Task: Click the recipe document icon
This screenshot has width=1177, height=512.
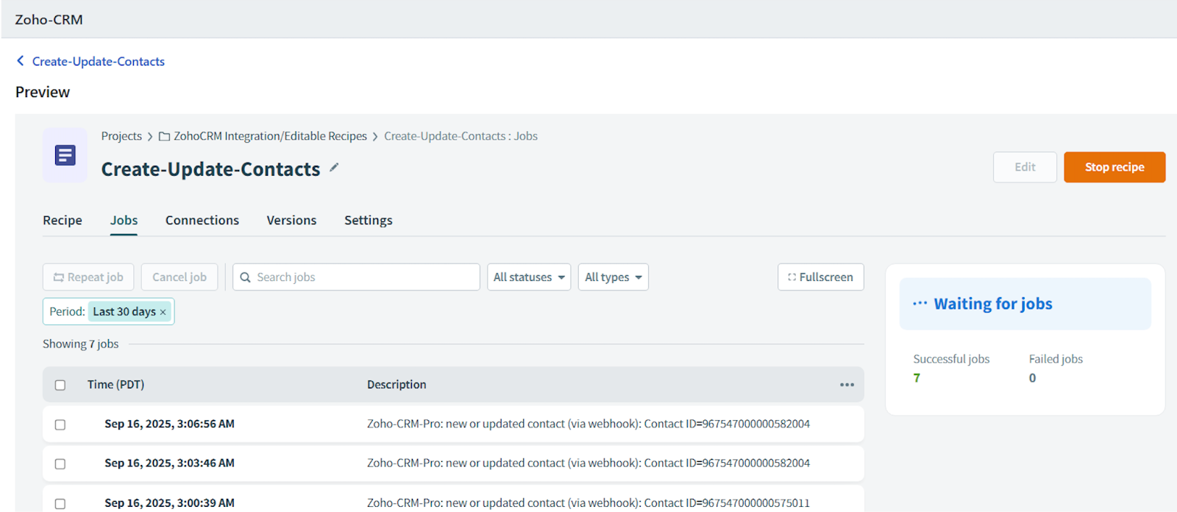Action: click(x=65, y=155)
